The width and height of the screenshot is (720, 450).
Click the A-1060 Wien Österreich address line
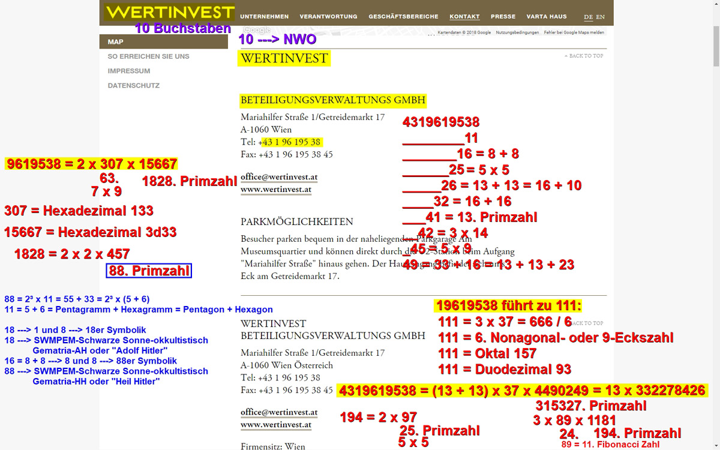288,365
